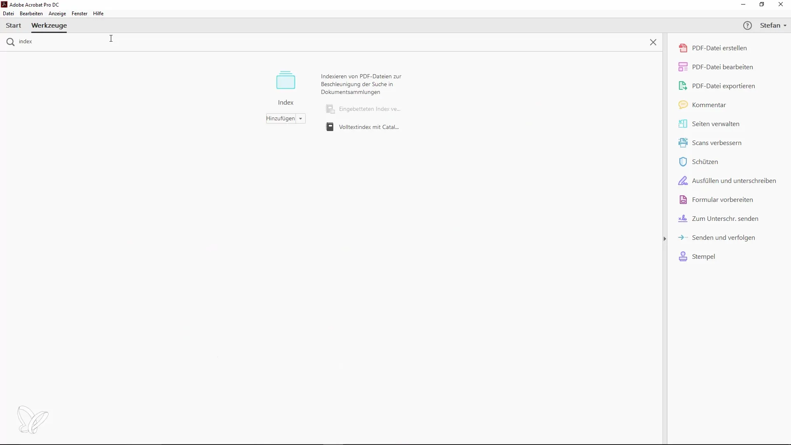This screenshot has height=445, width=791.
Task: Open Stempel tool in sidebar
Action: pos(704,256)
